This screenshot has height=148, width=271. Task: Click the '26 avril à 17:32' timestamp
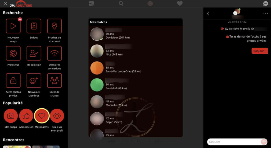click(x=237, y=22)
